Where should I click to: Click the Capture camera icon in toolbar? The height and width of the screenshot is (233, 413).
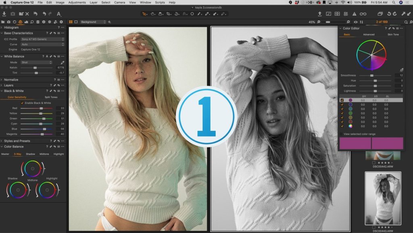[x=13, y=14]
